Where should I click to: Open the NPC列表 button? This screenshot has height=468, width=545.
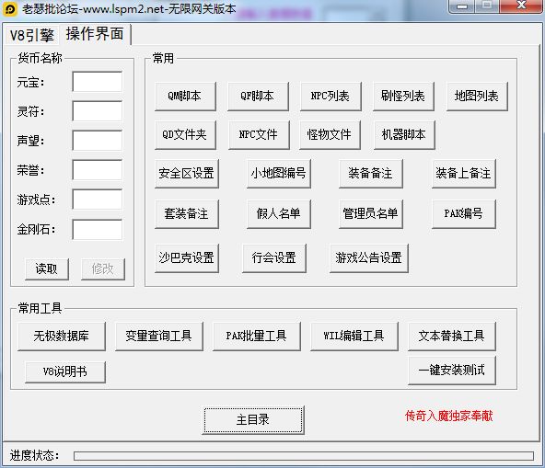click(x=330, y=97)
